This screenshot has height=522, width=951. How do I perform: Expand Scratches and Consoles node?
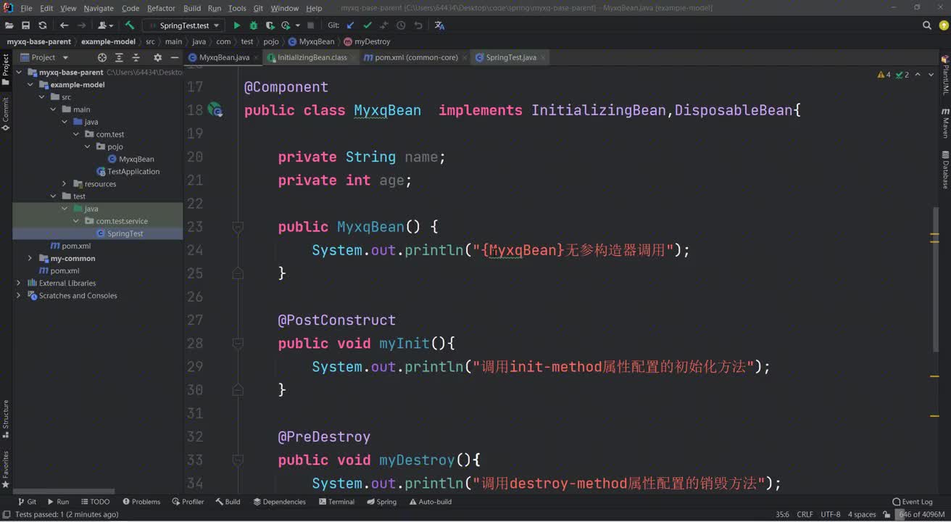(18, 296)
